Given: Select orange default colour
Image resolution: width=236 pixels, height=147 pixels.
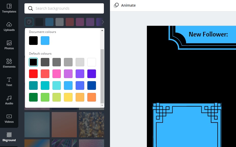Looking at the screenshot, I should [91, 97].
